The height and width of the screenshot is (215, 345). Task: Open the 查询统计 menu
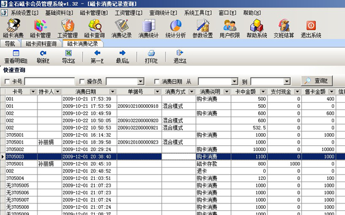163,13
